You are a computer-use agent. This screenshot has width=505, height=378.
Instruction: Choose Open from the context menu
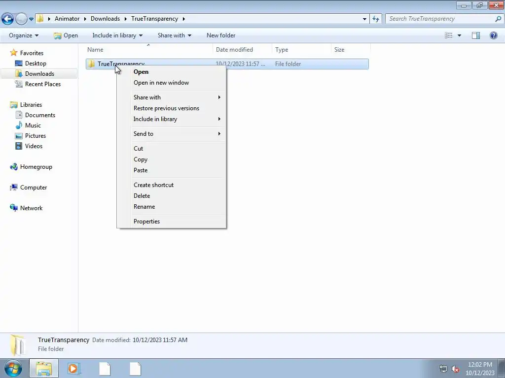tap(141, 72)
